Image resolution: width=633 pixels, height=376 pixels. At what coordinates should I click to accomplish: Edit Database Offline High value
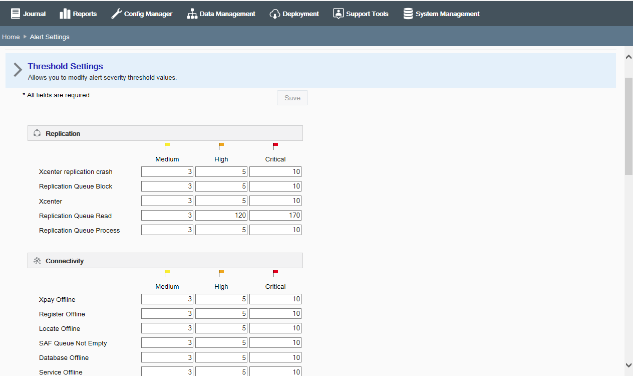pos(221,357)
